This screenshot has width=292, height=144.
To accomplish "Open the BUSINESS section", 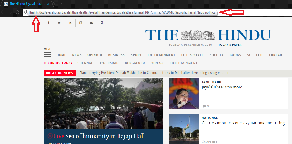I will click(116, 55).
